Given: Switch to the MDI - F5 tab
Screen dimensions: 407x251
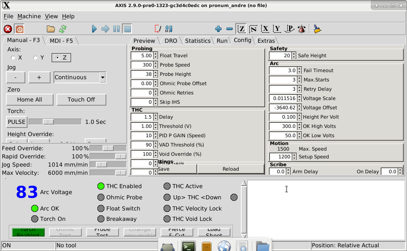Looking at the screenshot, I should (61, 41).
